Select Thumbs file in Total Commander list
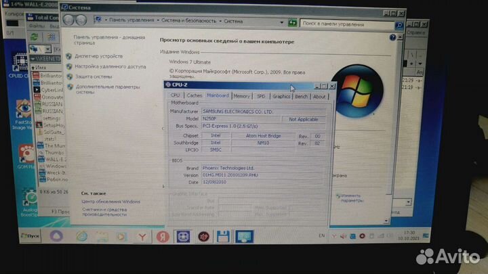488x274 pixels. coord(52,152)
